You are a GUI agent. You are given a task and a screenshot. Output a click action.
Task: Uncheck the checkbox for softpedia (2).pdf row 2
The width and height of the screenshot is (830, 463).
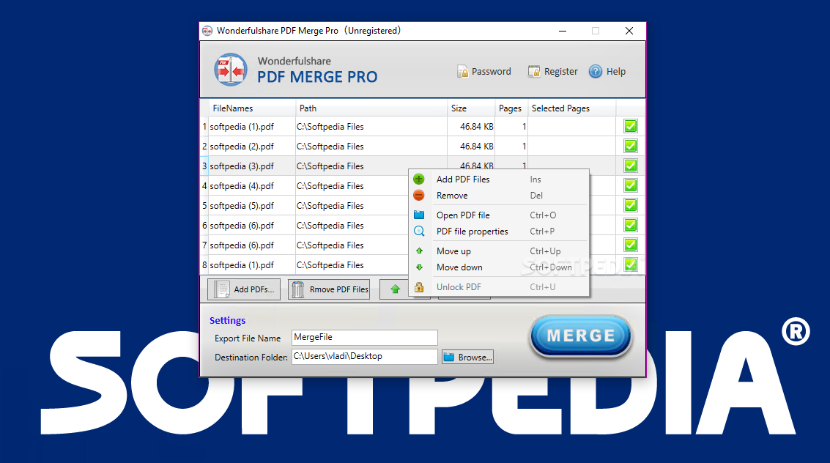coord(631,146)
